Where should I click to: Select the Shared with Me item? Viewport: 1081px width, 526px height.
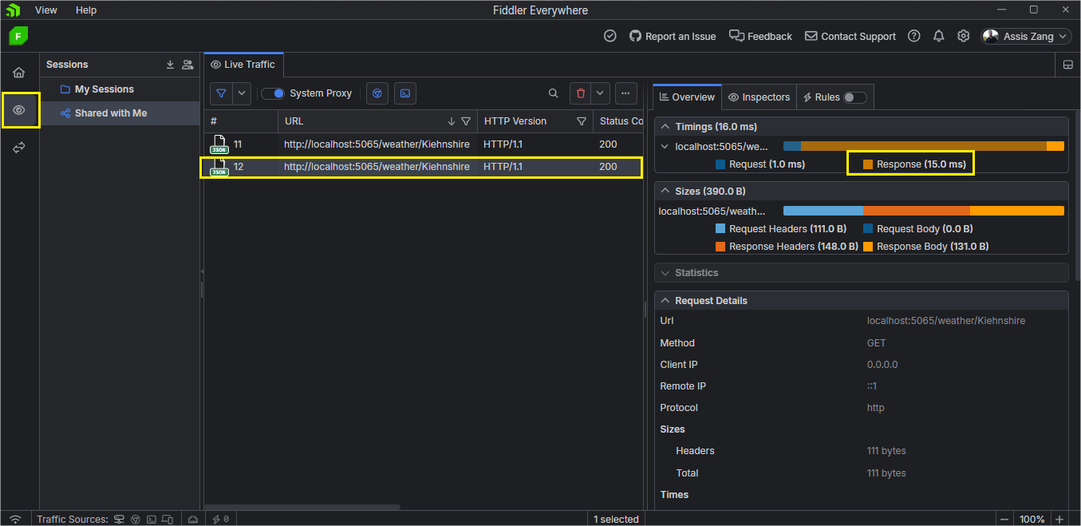tap(120, 113)
